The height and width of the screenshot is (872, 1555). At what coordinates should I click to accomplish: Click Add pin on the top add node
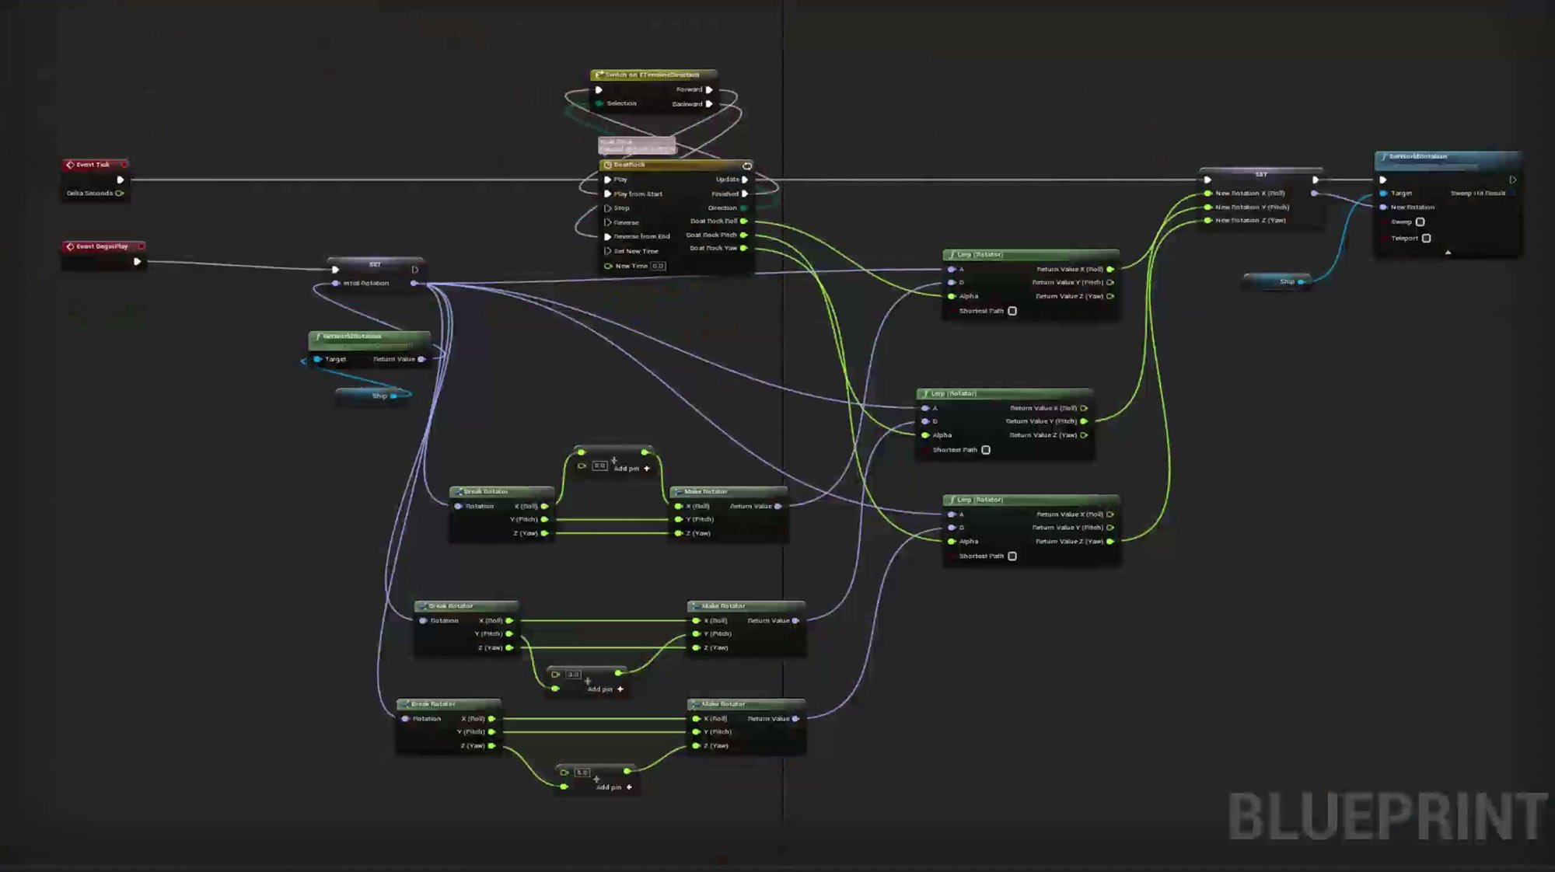point(645,469)
